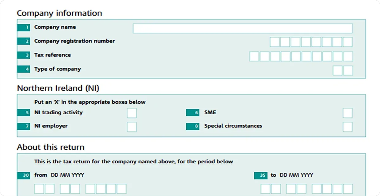
Task: Click last Tax reference digit box
Action: 348,56
